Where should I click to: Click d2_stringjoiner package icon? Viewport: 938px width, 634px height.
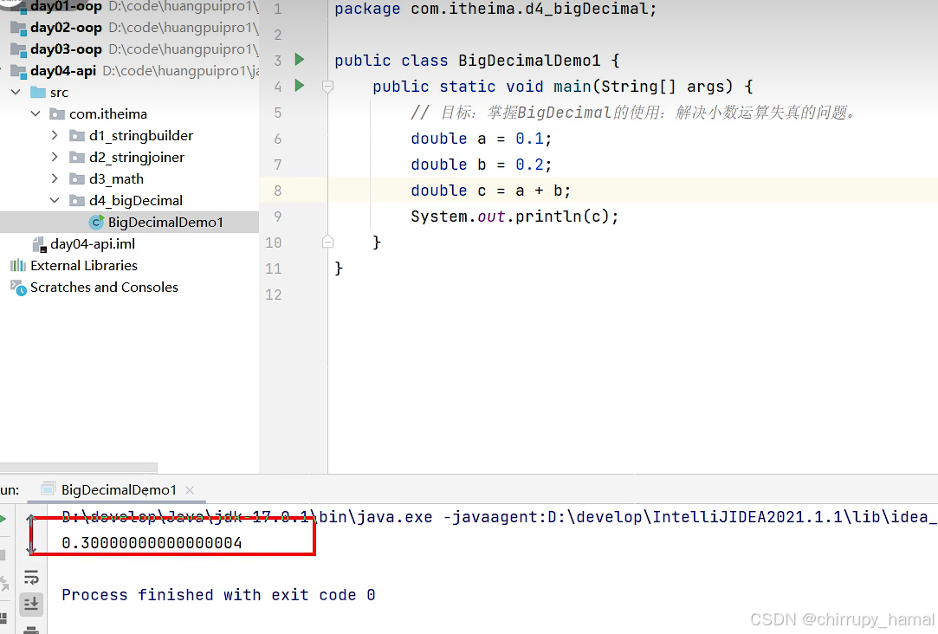[77, 158]
